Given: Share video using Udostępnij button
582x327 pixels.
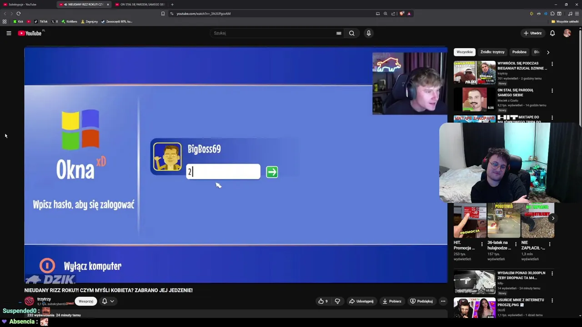Looking at the screenshot, I should [x=361, y=301].
